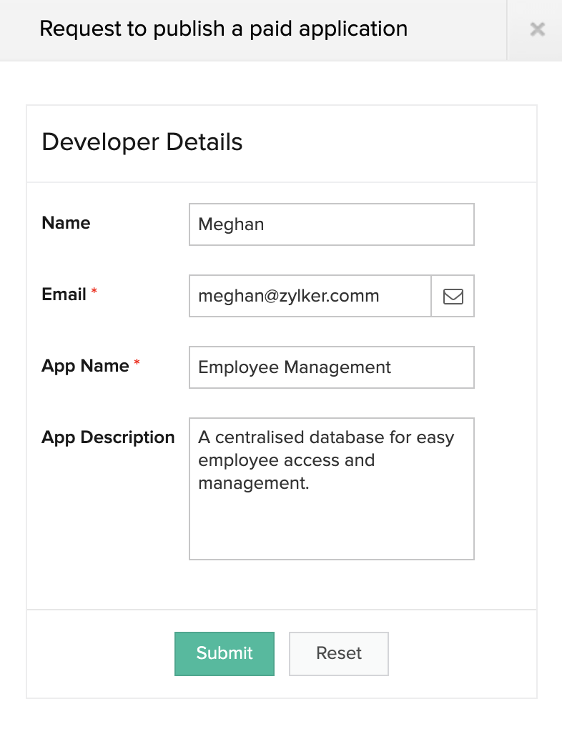
Task: Click the App Name label
Action: pyautogui.click(x=85, y=366)
